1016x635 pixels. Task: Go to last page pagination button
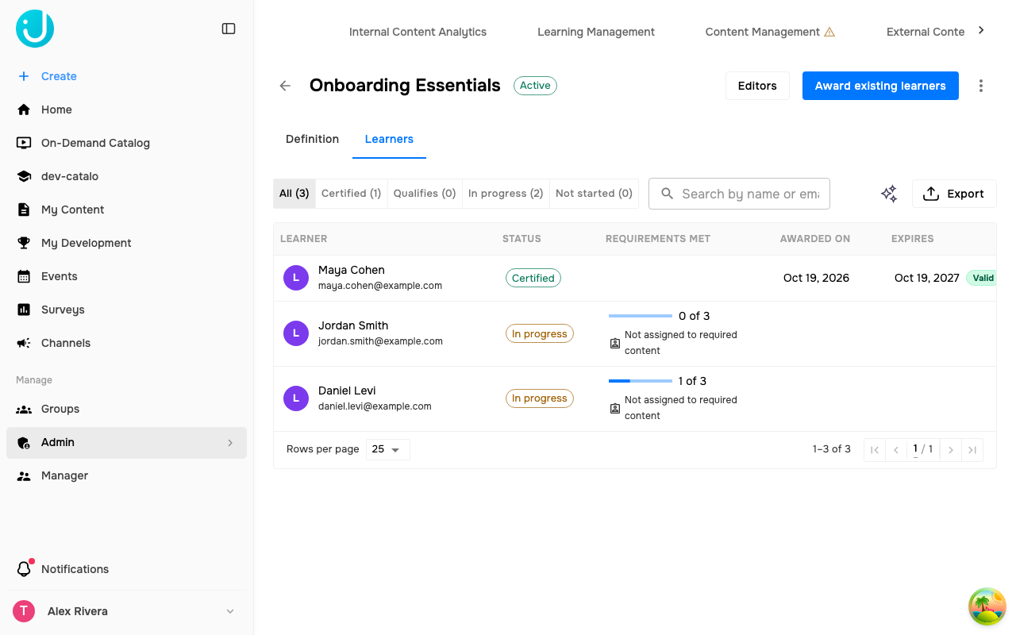click(x=972, y=449)
